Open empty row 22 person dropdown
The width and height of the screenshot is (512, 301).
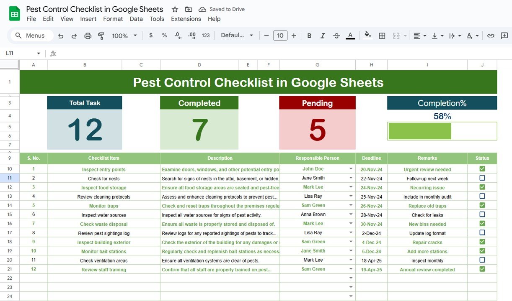351,278
